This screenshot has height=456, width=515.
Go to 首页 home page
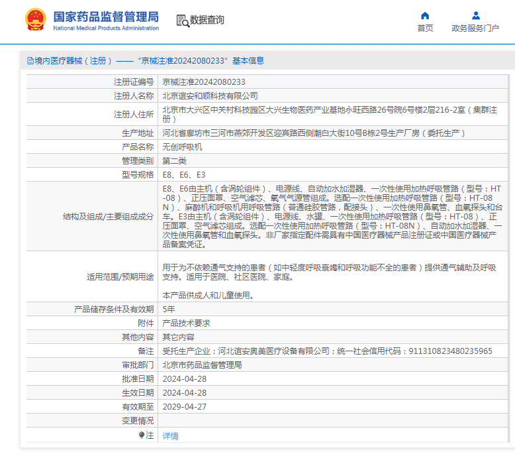click(x=425, y=28)
